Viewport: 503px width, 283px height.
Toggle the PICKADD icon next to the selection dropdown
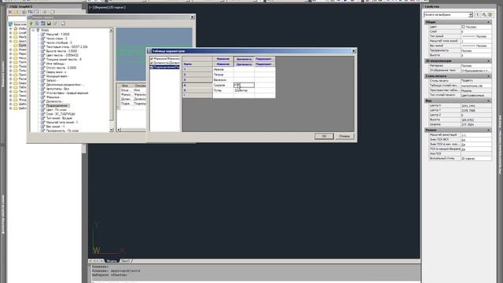tap(478, 15)
